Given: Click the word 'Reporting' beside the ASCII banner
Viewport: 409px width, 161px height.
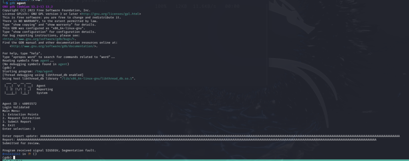Looking at the screenshot, I should [x=45, y=89].
